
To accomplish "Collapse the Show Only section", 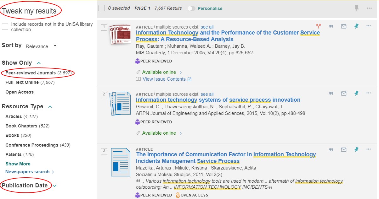I will pyautogui.click(x=39, y=63).
